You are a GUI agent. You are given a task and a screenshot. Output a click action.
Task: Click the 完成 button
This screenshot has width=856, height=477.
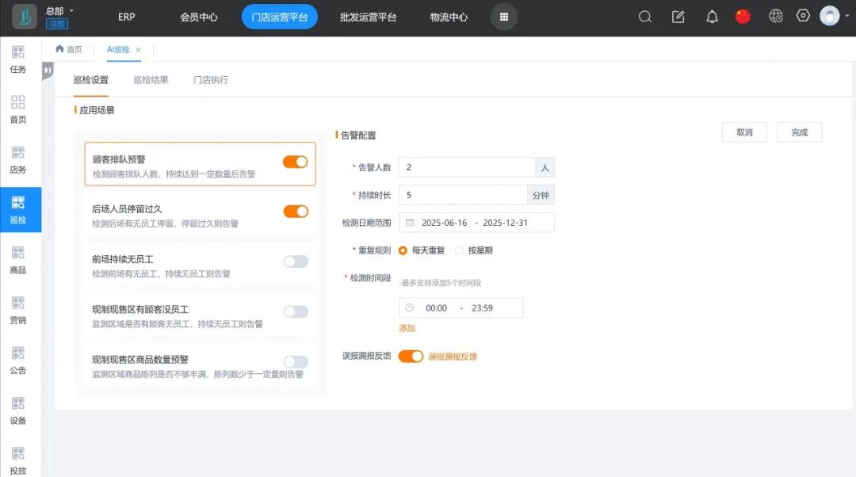[x=799, y=132]
